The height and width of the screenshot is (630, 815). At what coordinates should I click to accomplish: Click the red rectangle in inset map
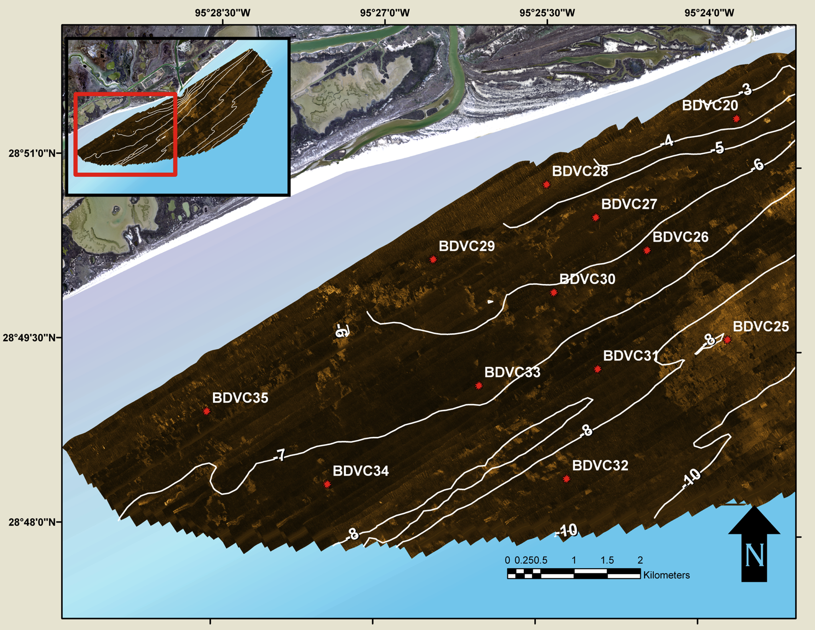tap(125, 134)
